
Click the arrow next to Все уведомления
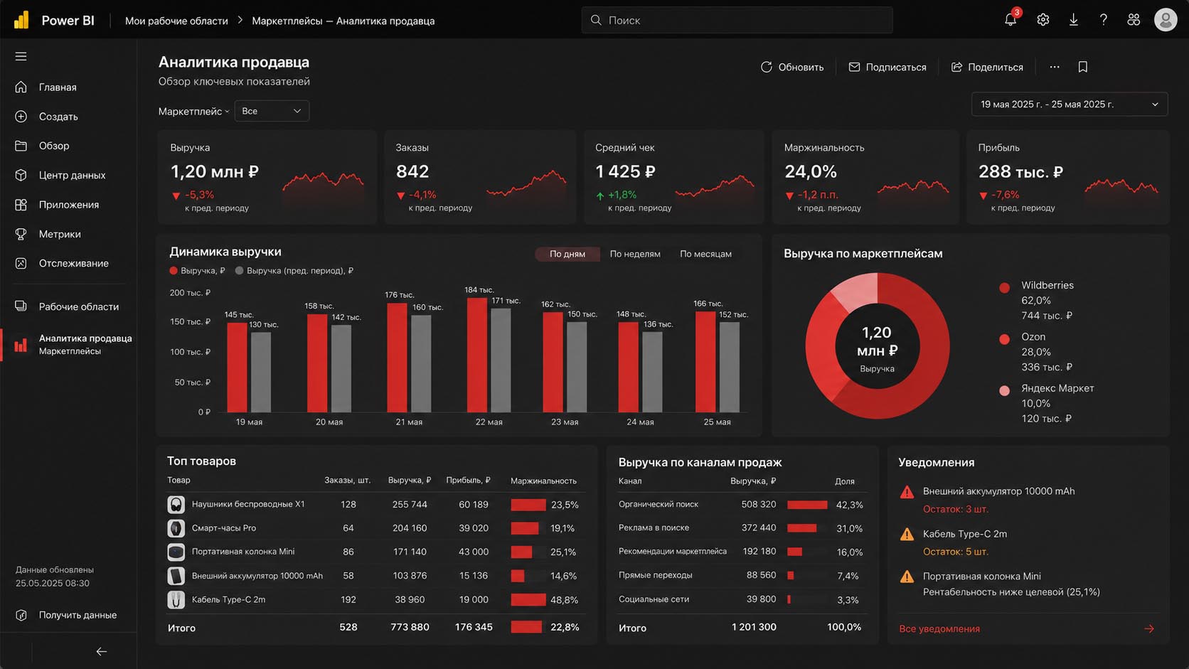coord(1149,628)
